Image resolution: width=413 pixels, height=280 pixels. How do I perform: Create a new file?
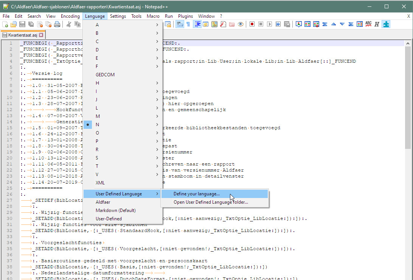(x=5, y=24)
